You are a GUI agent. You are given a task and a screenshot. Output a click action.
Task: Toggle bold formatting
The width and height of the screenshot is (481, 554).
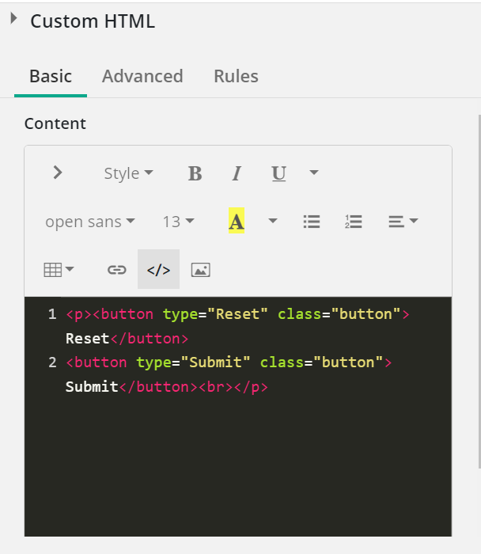point(195,173)
